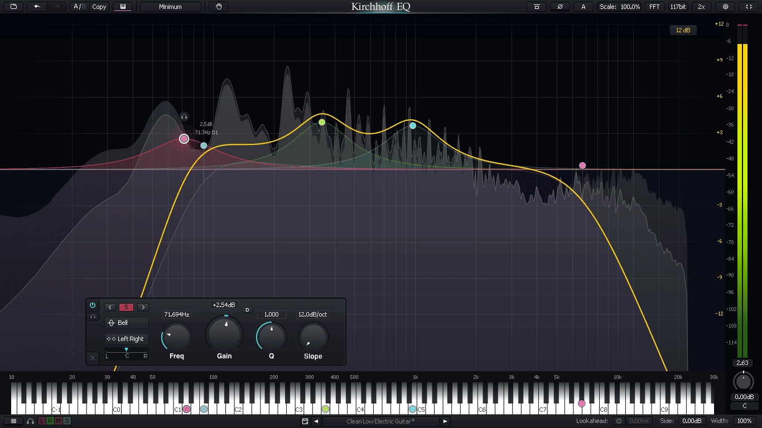The image size is (762, 428).
Task: Load the previous preset arrow
Action: coord(316,421)
